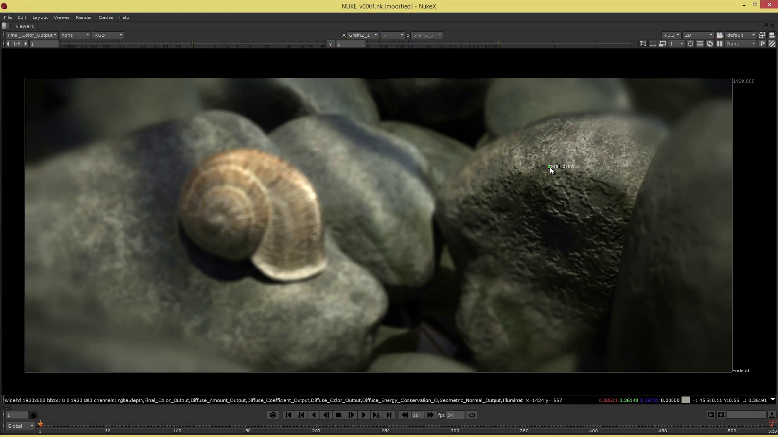The image size is (778, 437).
Task: Pause viewer updating with the pause icon
Action: coord(720,44)
